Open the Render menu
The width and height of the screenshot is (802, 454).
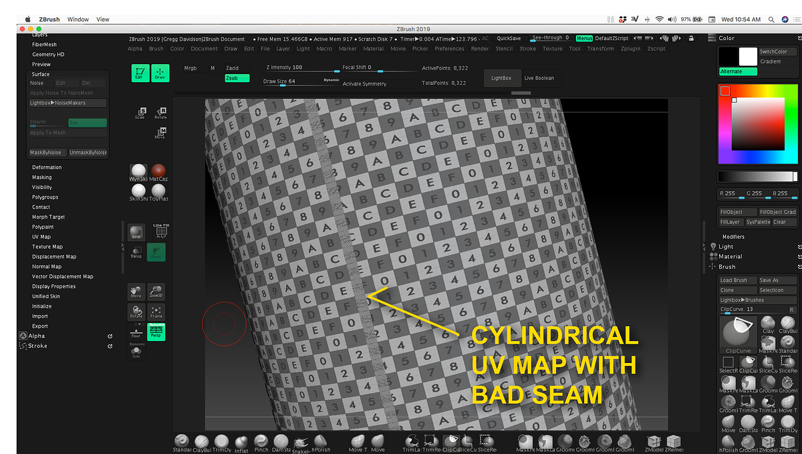(x=480, y=49)
